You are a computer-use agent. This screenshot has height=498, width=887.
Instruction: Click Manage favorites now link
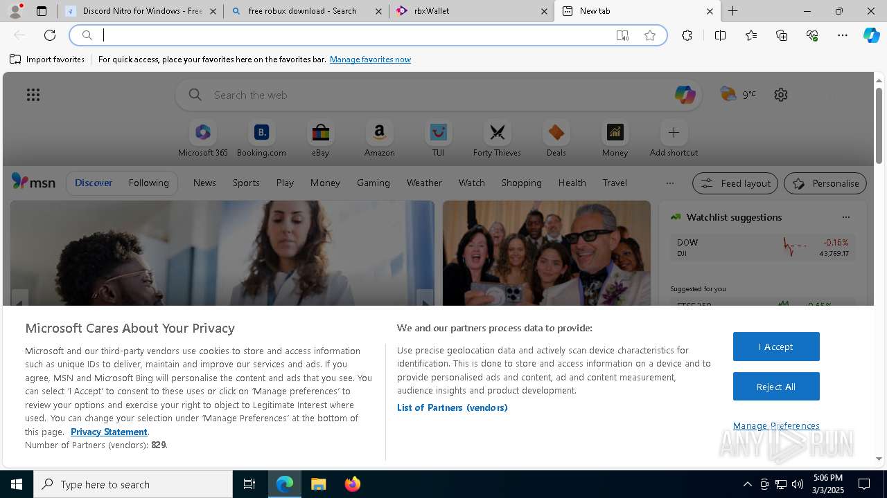(x=370, y=59)
